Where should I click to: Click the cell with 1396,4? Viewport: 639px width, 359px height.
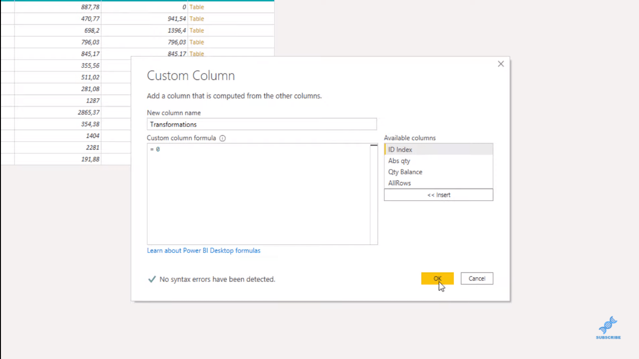coord(145,30)
